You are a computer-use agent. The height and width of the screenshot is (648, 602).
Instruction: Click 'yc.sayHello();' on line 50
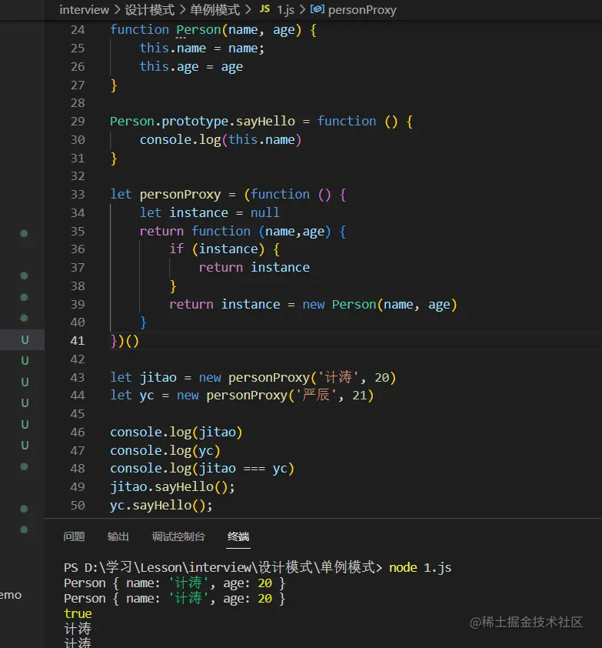point(161,505)
